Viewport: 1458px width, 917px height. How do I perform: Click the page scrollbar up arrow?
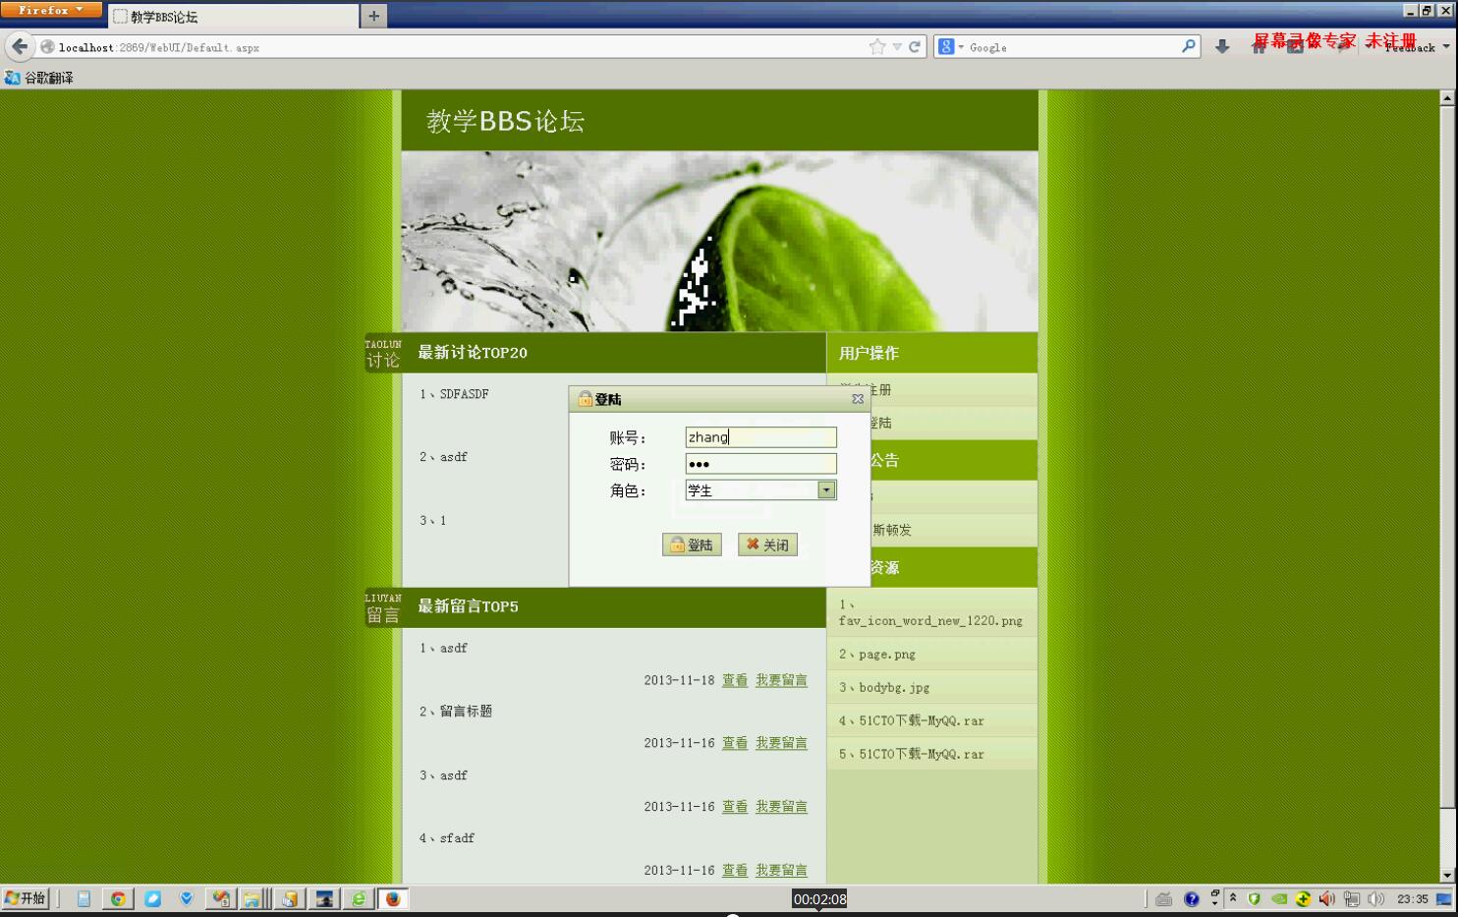(1447, 98)
